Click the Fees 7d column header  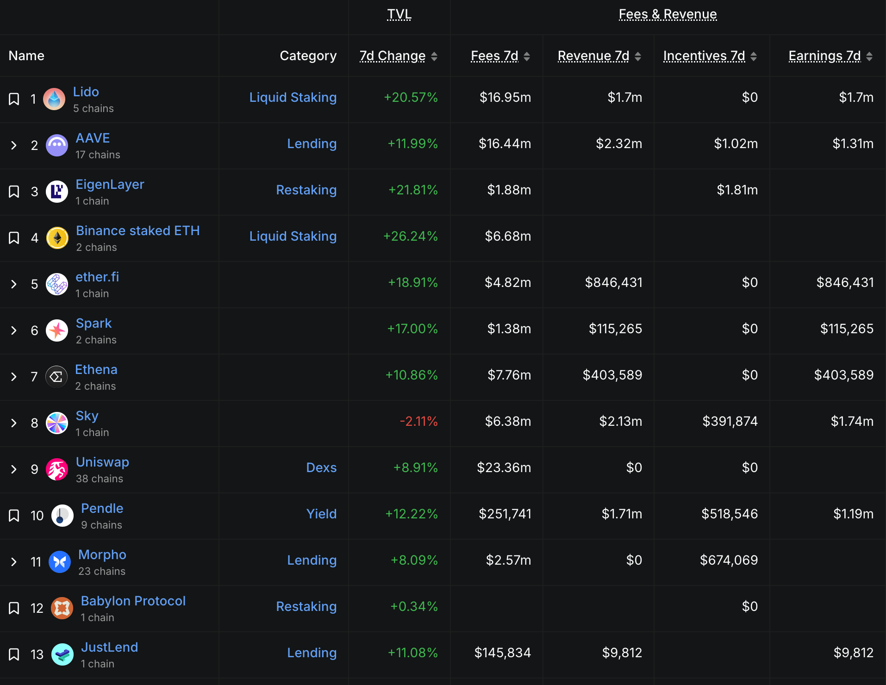point(494,56)
